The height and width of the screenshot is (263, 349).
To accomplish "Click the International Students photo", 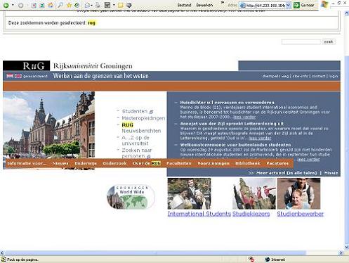I will coord(189,193).
